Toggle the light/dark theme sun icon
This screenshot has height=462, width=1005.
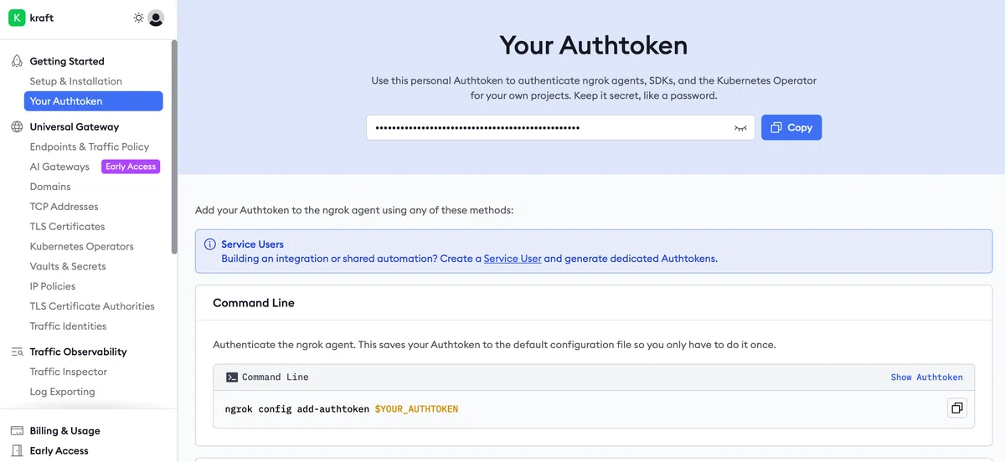pyautogui.click(x=139, y=18)
